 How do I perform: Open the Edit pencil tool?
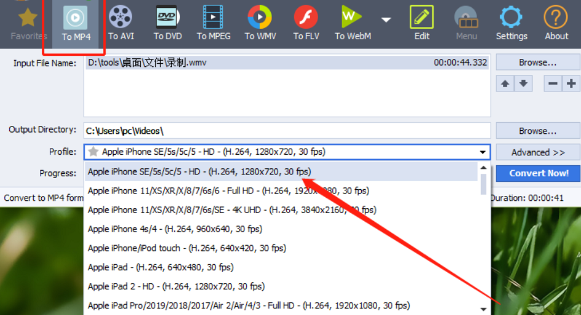(422, 17)
